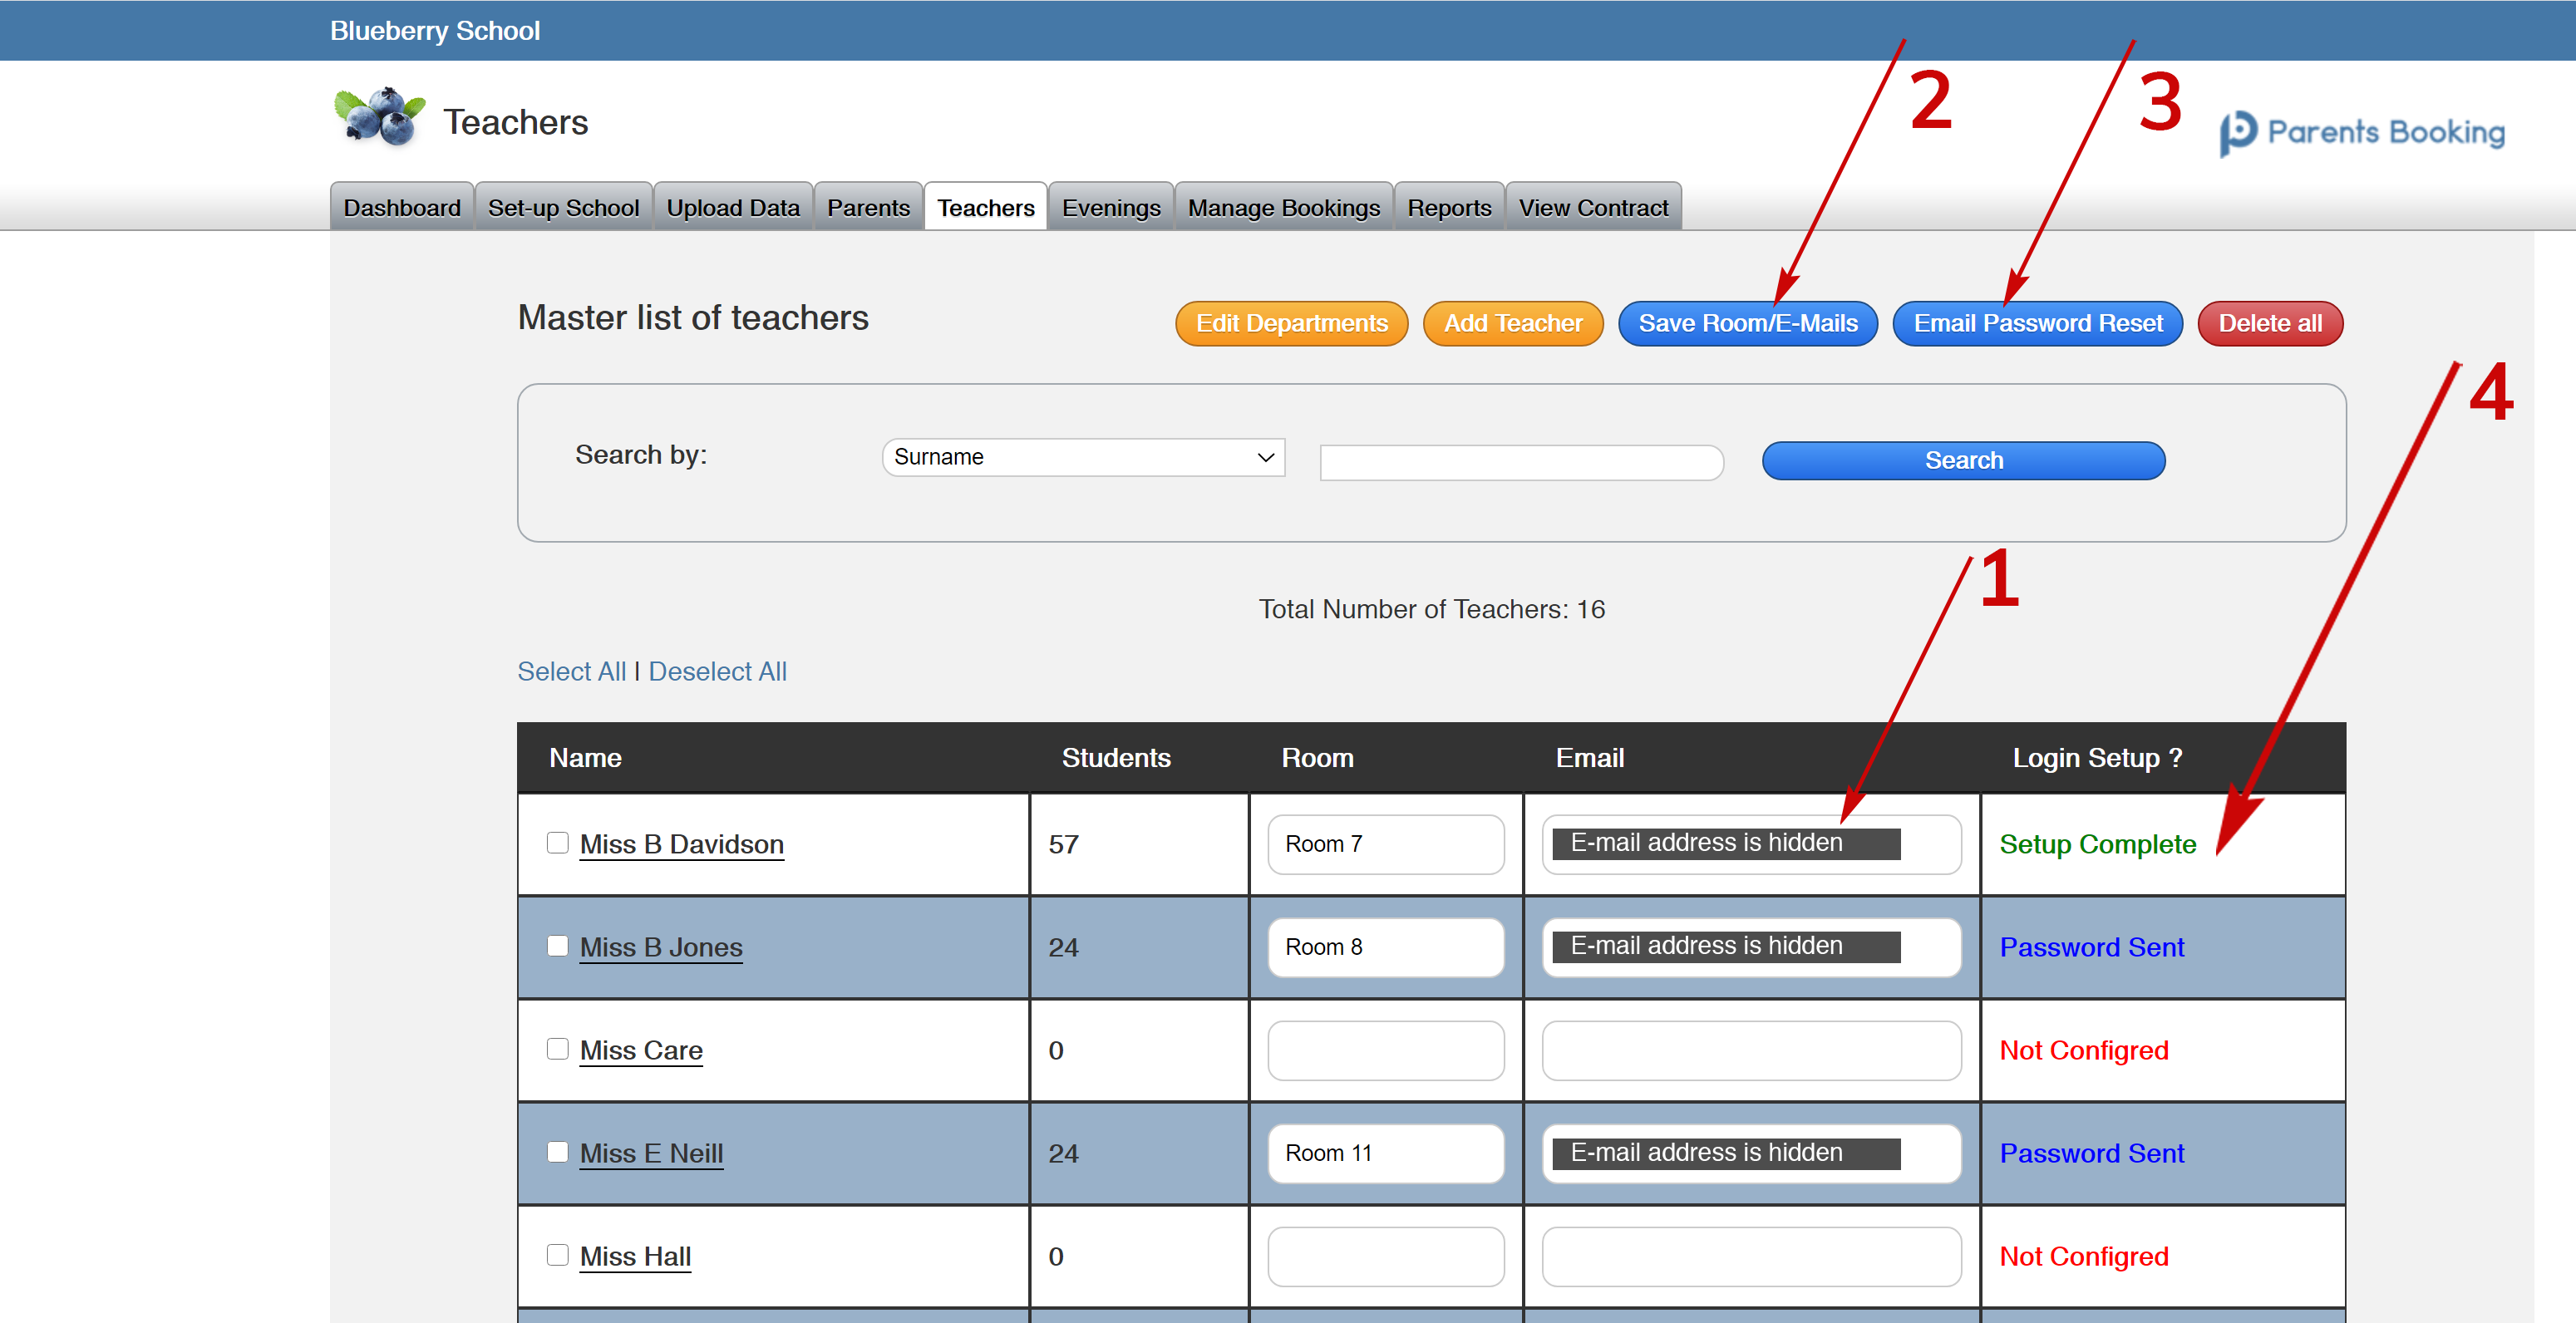Click the 'Add Teacher' button

click(1508, 322)
